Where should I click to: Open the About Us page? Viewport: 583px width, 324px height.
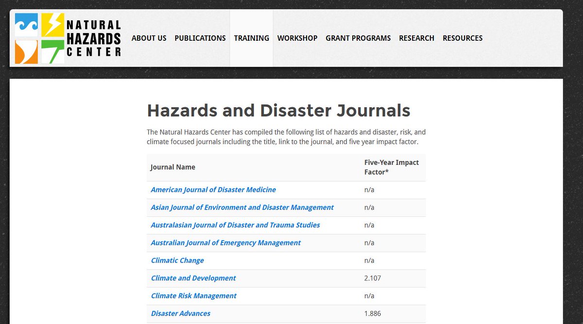point(149,38)
